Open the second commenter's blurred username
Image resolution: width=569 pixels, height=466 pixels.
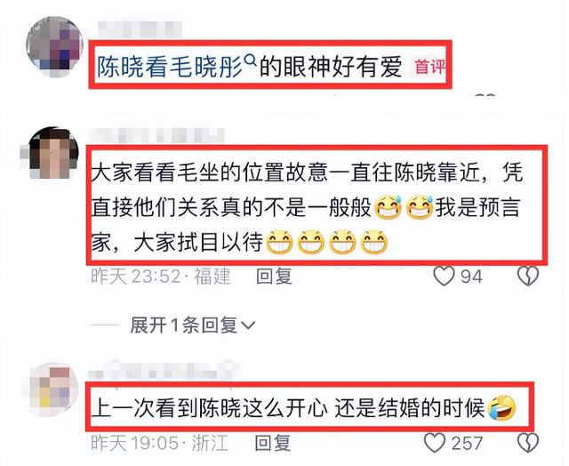156,135
